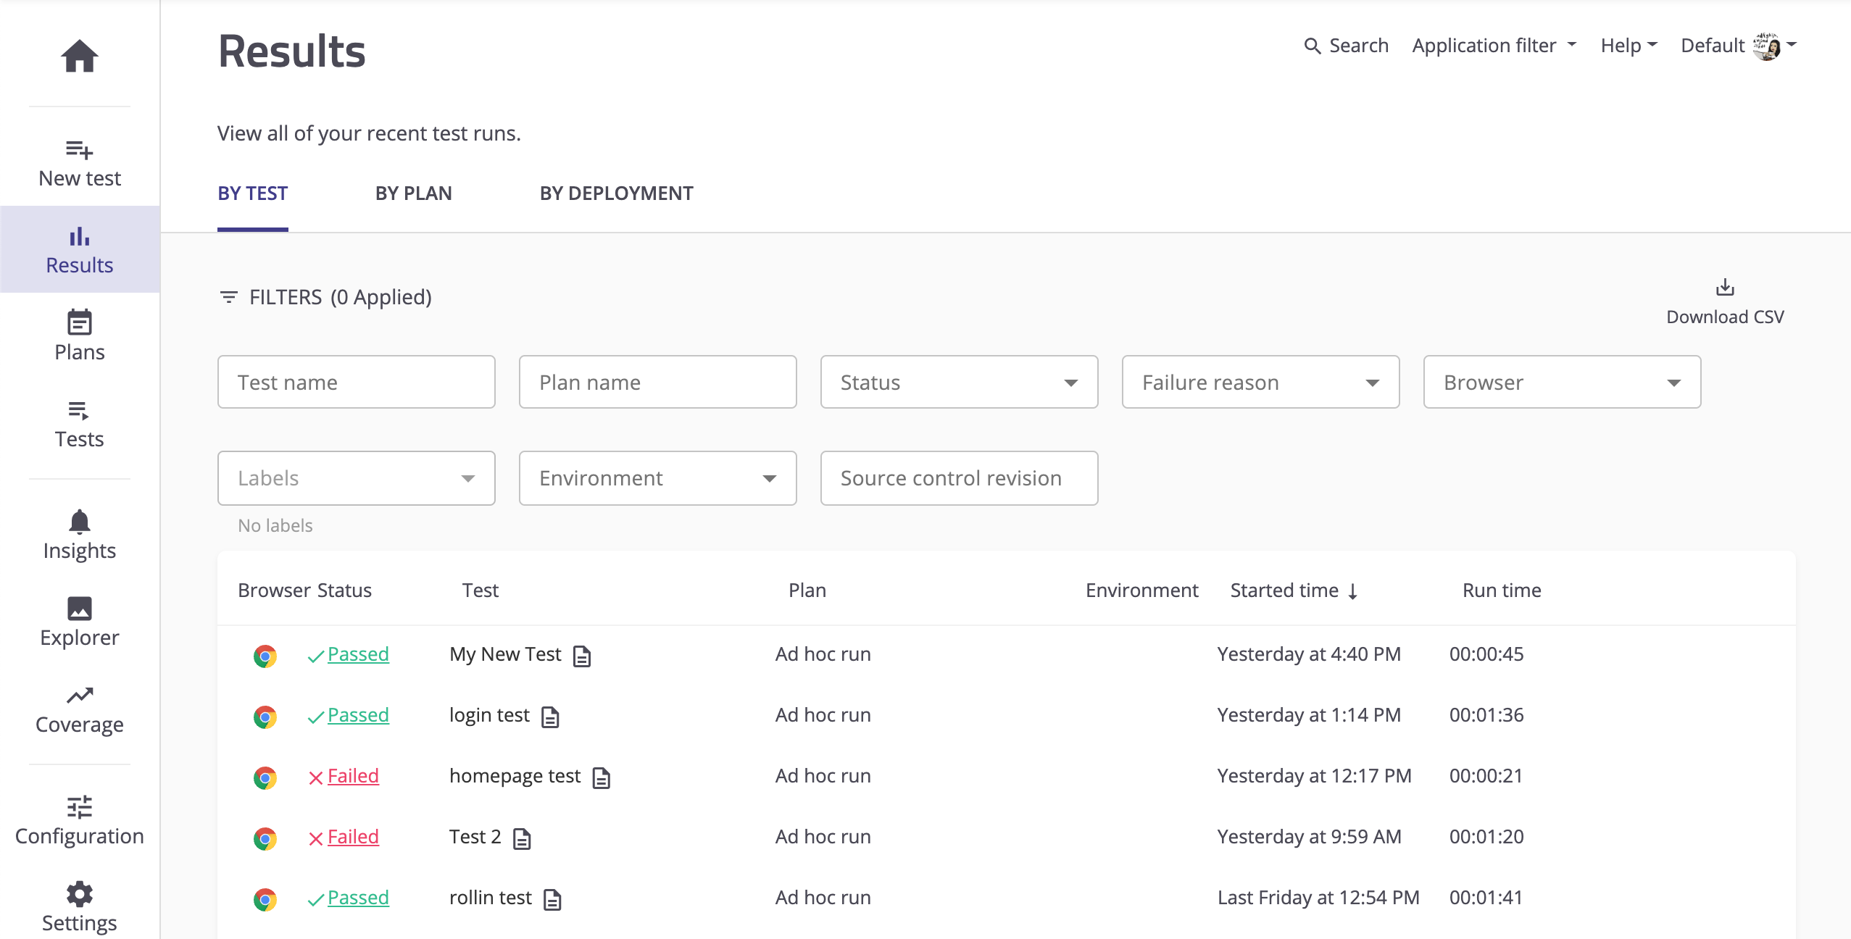This screenshot has width=1851, height=939.
Task: Open the Browser filter dropdown
Action: point(1562,382)
